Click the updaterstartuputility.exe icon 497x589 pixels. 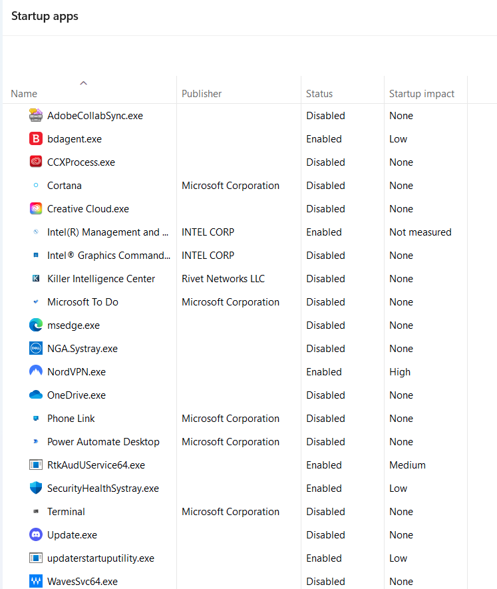pyautogui.click(x=36, y=558)
